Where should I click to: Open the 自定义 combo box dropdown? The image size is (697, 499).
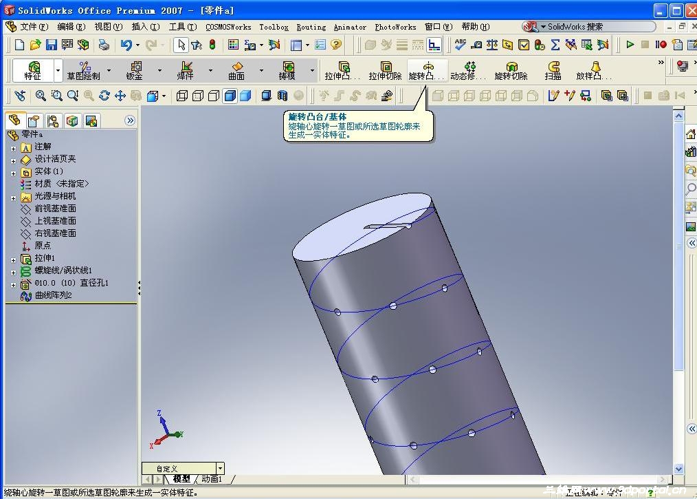click(220, 468)
